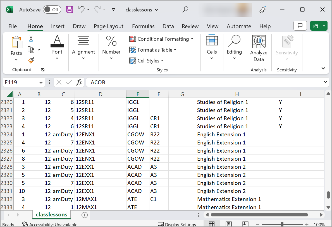Switch to Page Break Preview view

coord(245,224)
